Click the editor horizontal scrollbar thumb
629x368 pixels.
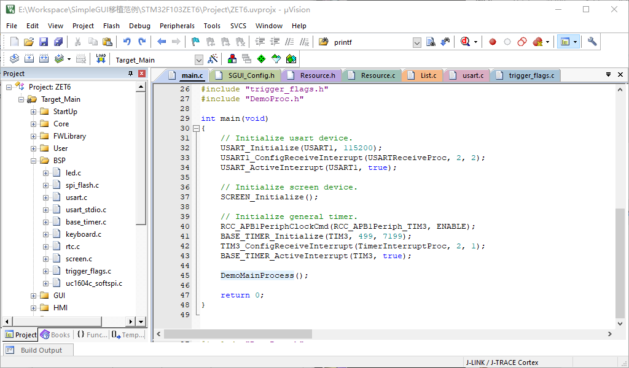(238, 334)
